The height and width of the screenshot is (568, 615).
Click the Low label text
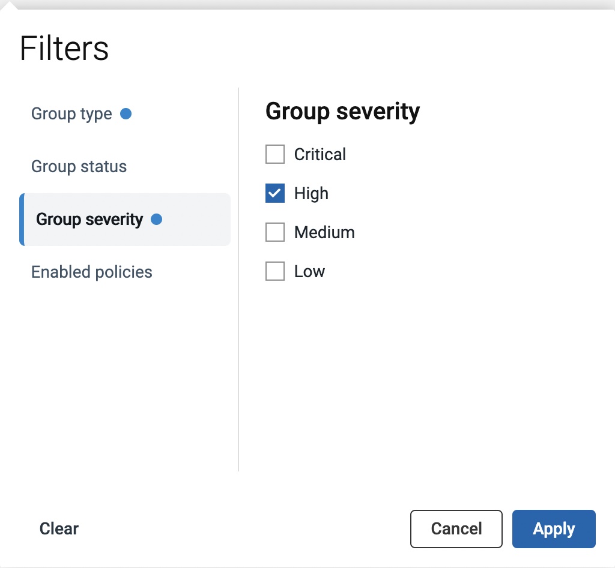[x=309, y=272]
